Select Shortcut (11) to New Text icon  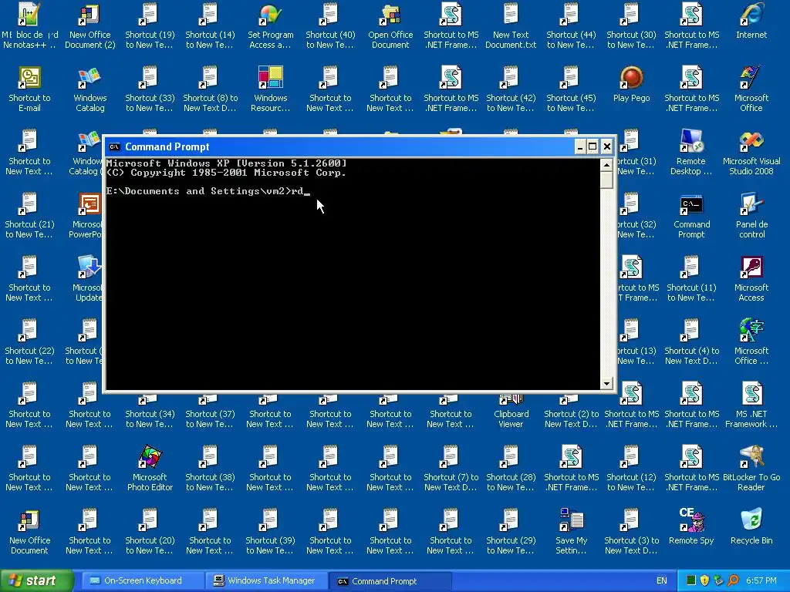tap(691, 278)
